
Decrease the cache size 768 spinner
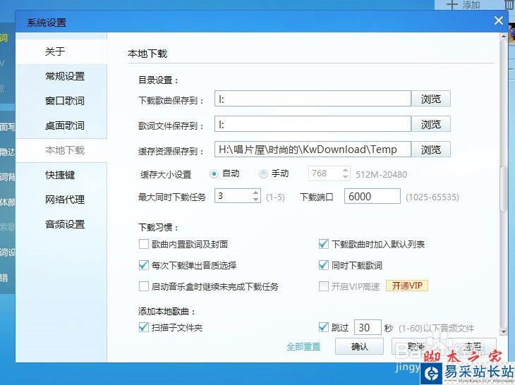coord(345,176)
